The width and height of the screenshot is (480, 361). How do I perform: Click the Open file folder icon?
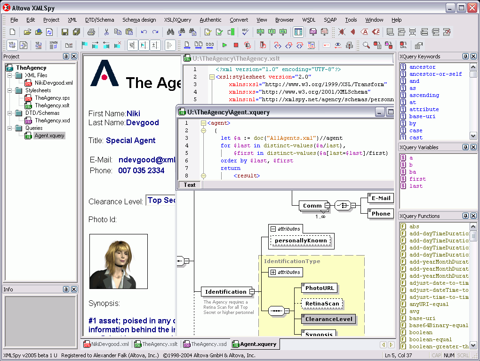pyautogui.click(x=27, y=32)
